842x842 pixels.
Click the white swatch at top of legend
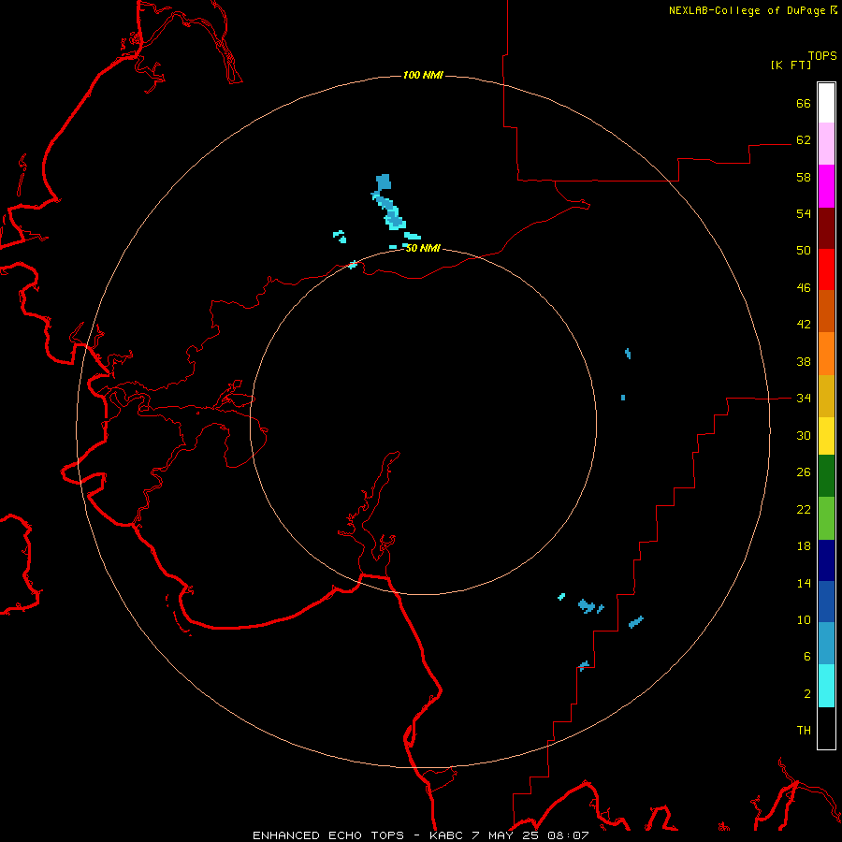pyautogui.click(x=826, y=103)
